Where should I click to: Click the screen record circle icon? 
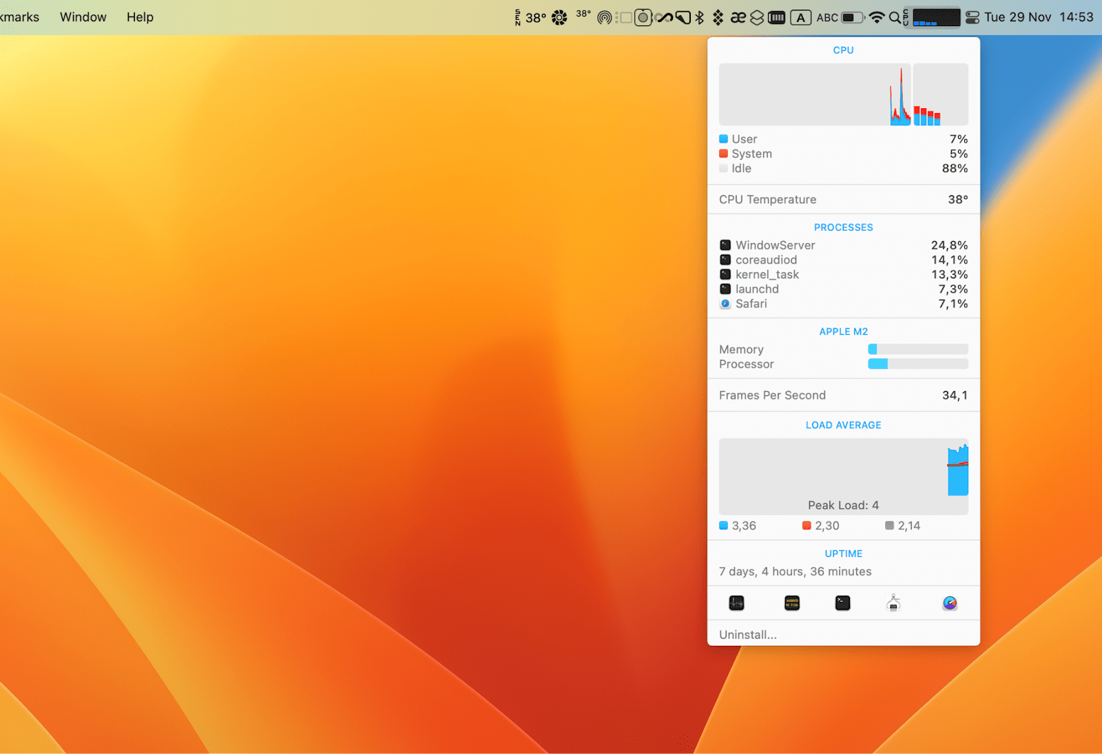(643, 17)
